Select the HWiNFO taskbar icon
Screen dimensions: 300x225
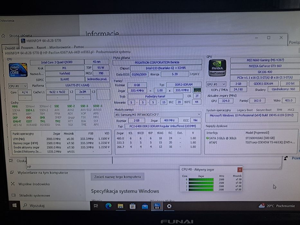157,206
